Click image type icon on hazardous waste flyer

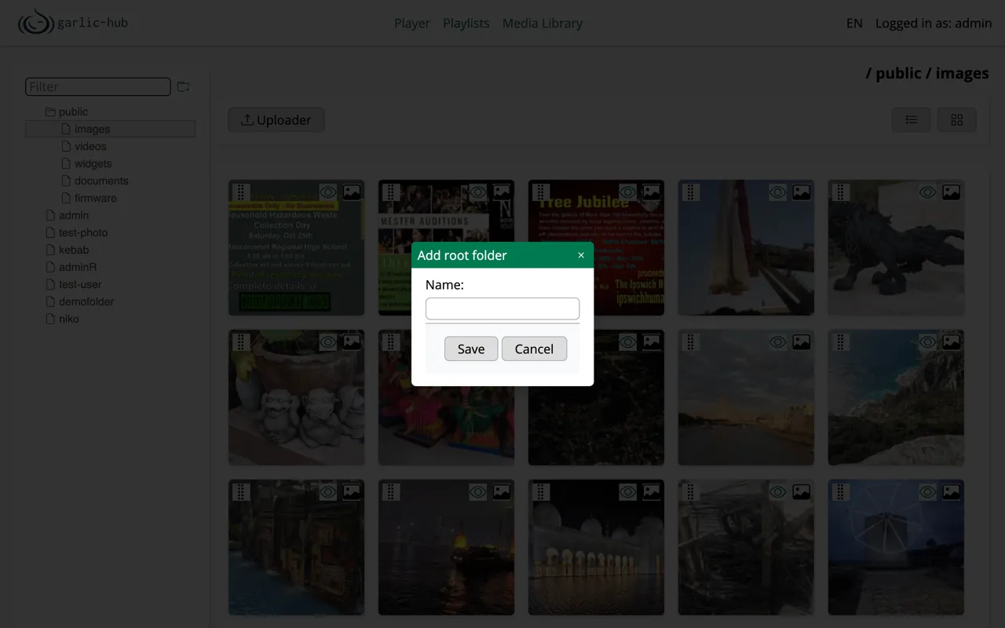352,192
